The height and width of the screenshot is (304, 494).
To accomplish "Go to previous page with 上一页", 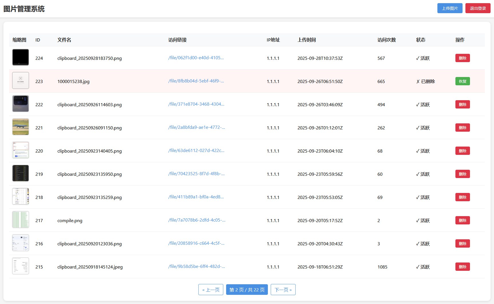I will pos(211,290).
